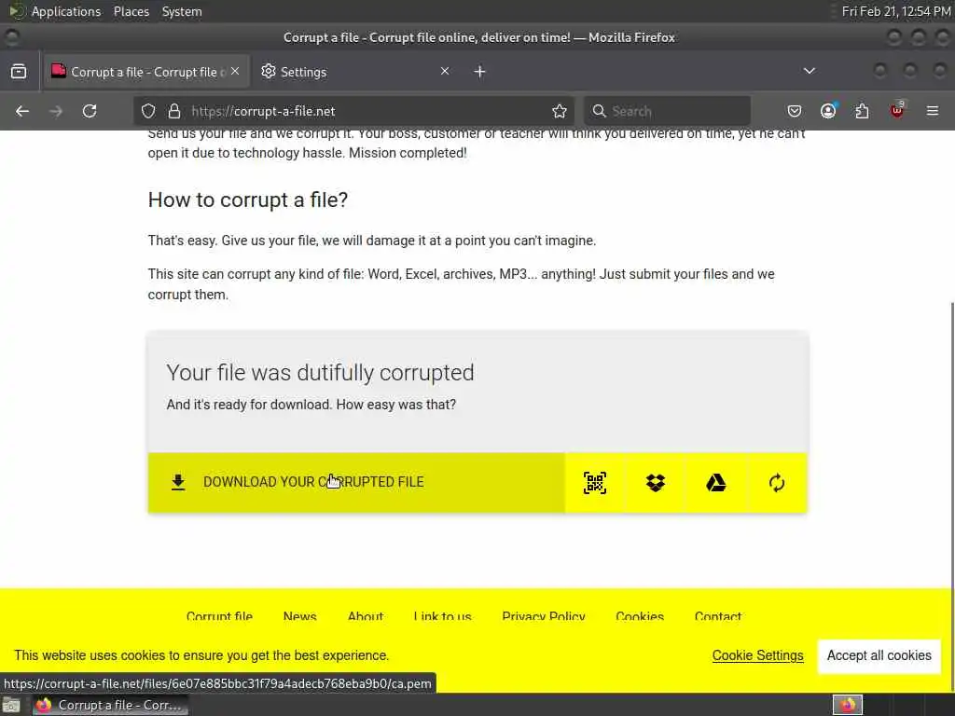Close the Corrupt a file tab
The height and width of the screenshot is (716, 955).
tap(235, 71)
